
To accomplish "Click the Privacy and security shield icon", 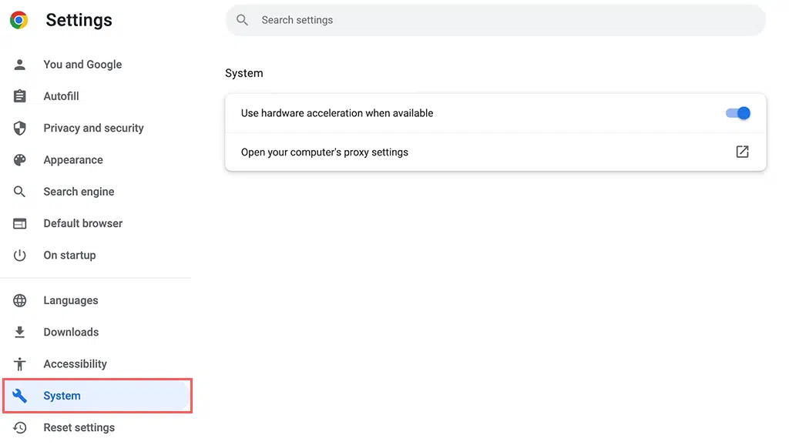I will pos(20,129).
